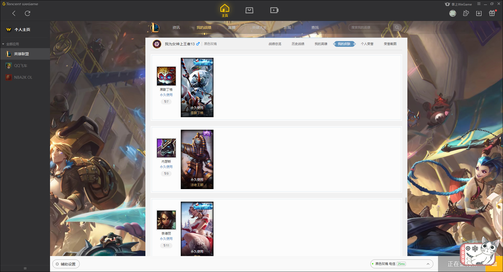Screen dimensions: 503x272
Task: Open the 个人荣誉 sub-tab
Action: click(x=367, y=44)
